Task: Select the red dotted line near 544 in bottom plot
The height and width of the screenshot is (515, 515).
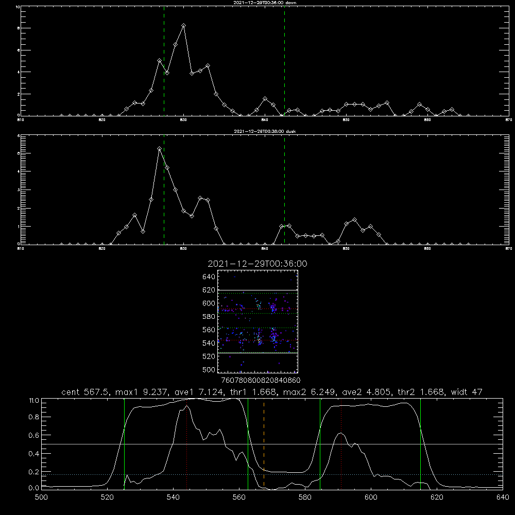Action: 186,444
